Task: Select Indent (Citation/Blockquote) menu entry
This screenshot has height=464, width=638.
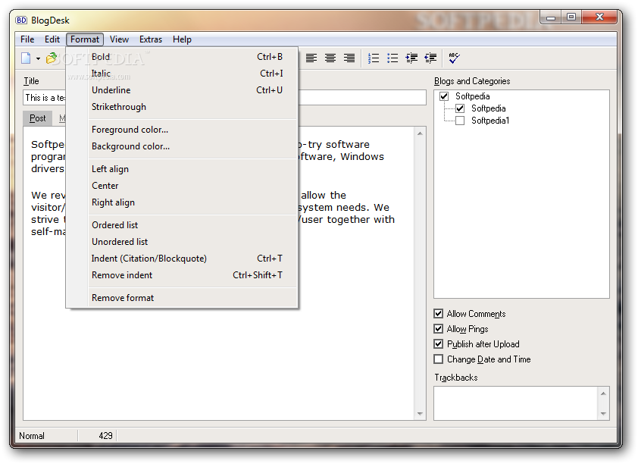Action: pos(182,259)
